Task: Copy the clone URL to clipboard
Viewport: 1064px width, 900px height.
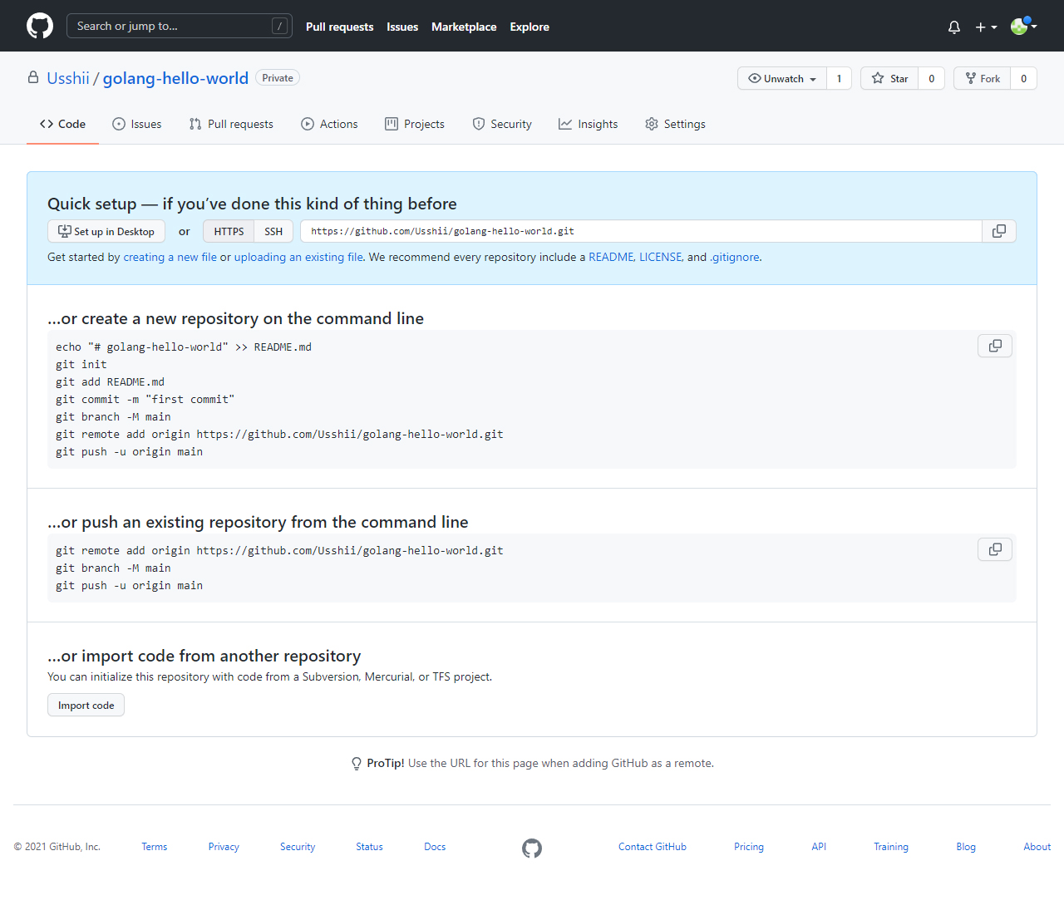Action: [999, 231]
